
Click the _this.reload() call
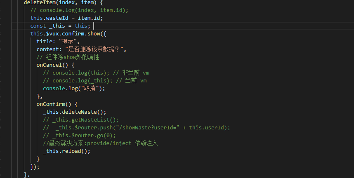tap(66, 151)
